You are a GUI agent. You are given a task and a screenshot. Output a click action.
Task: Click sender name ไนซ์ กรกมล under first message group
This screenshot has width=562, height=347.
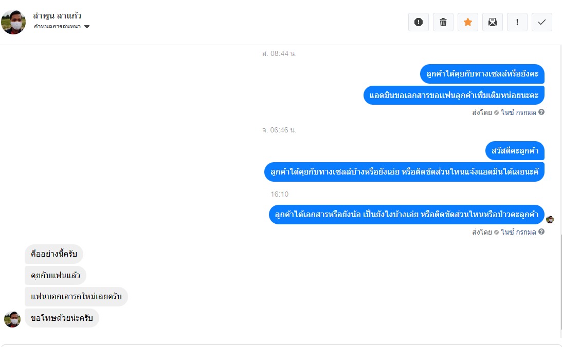518,112
